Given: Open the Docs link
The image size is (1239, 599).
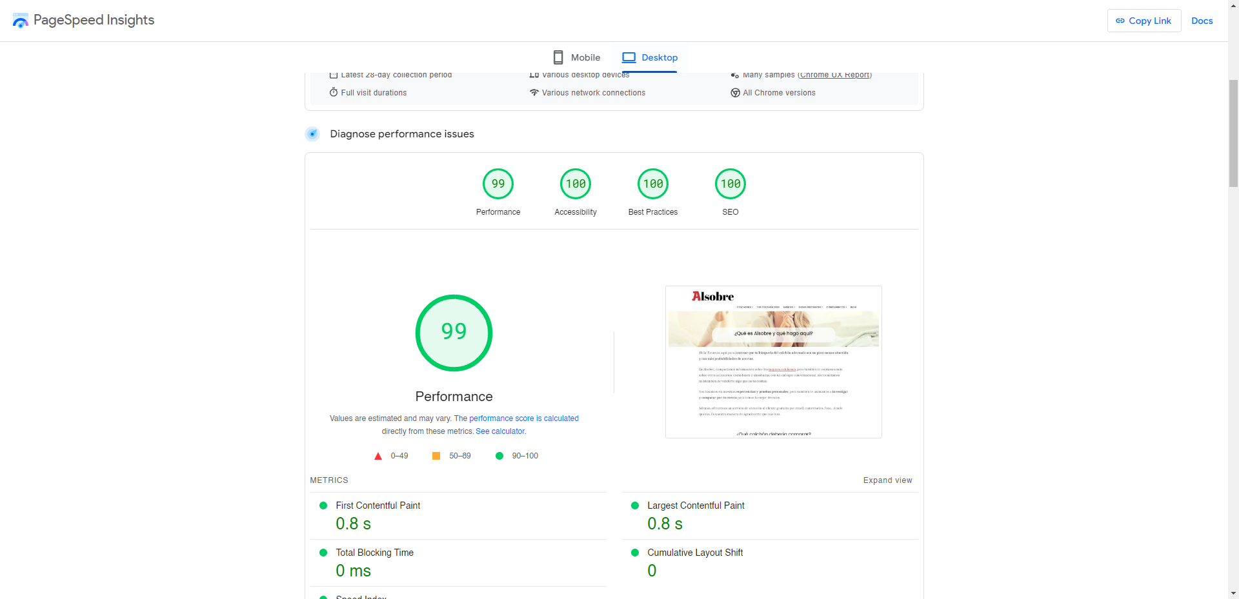Looking at the screenshot, I should coord(1202,21).
